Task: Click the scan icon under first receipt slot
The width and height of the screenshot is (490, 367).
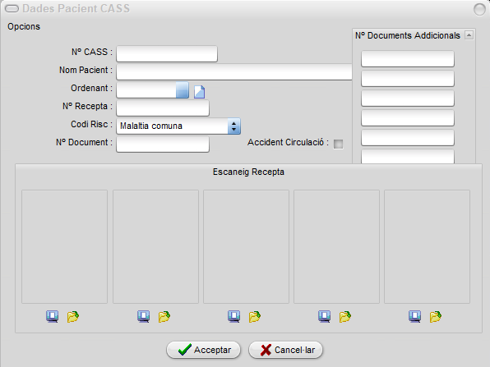Action: pyautogui.click(x=52, y=316)
